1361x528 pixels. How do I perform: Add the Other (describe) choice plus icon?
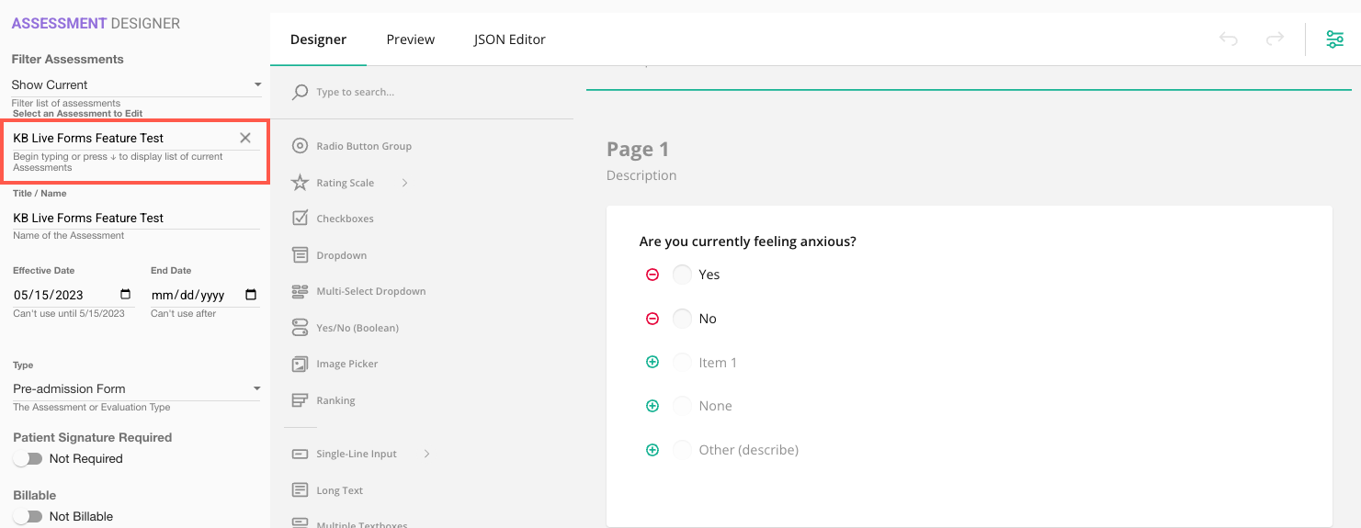pyautogui.click(x=652, y=450)
